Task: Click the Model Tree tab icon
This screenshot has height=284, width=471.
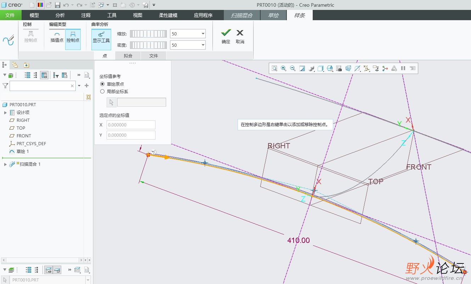Action: [4, 65]
